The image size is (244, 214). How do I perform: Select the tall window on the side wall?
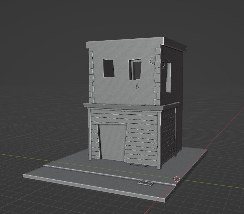168,78
